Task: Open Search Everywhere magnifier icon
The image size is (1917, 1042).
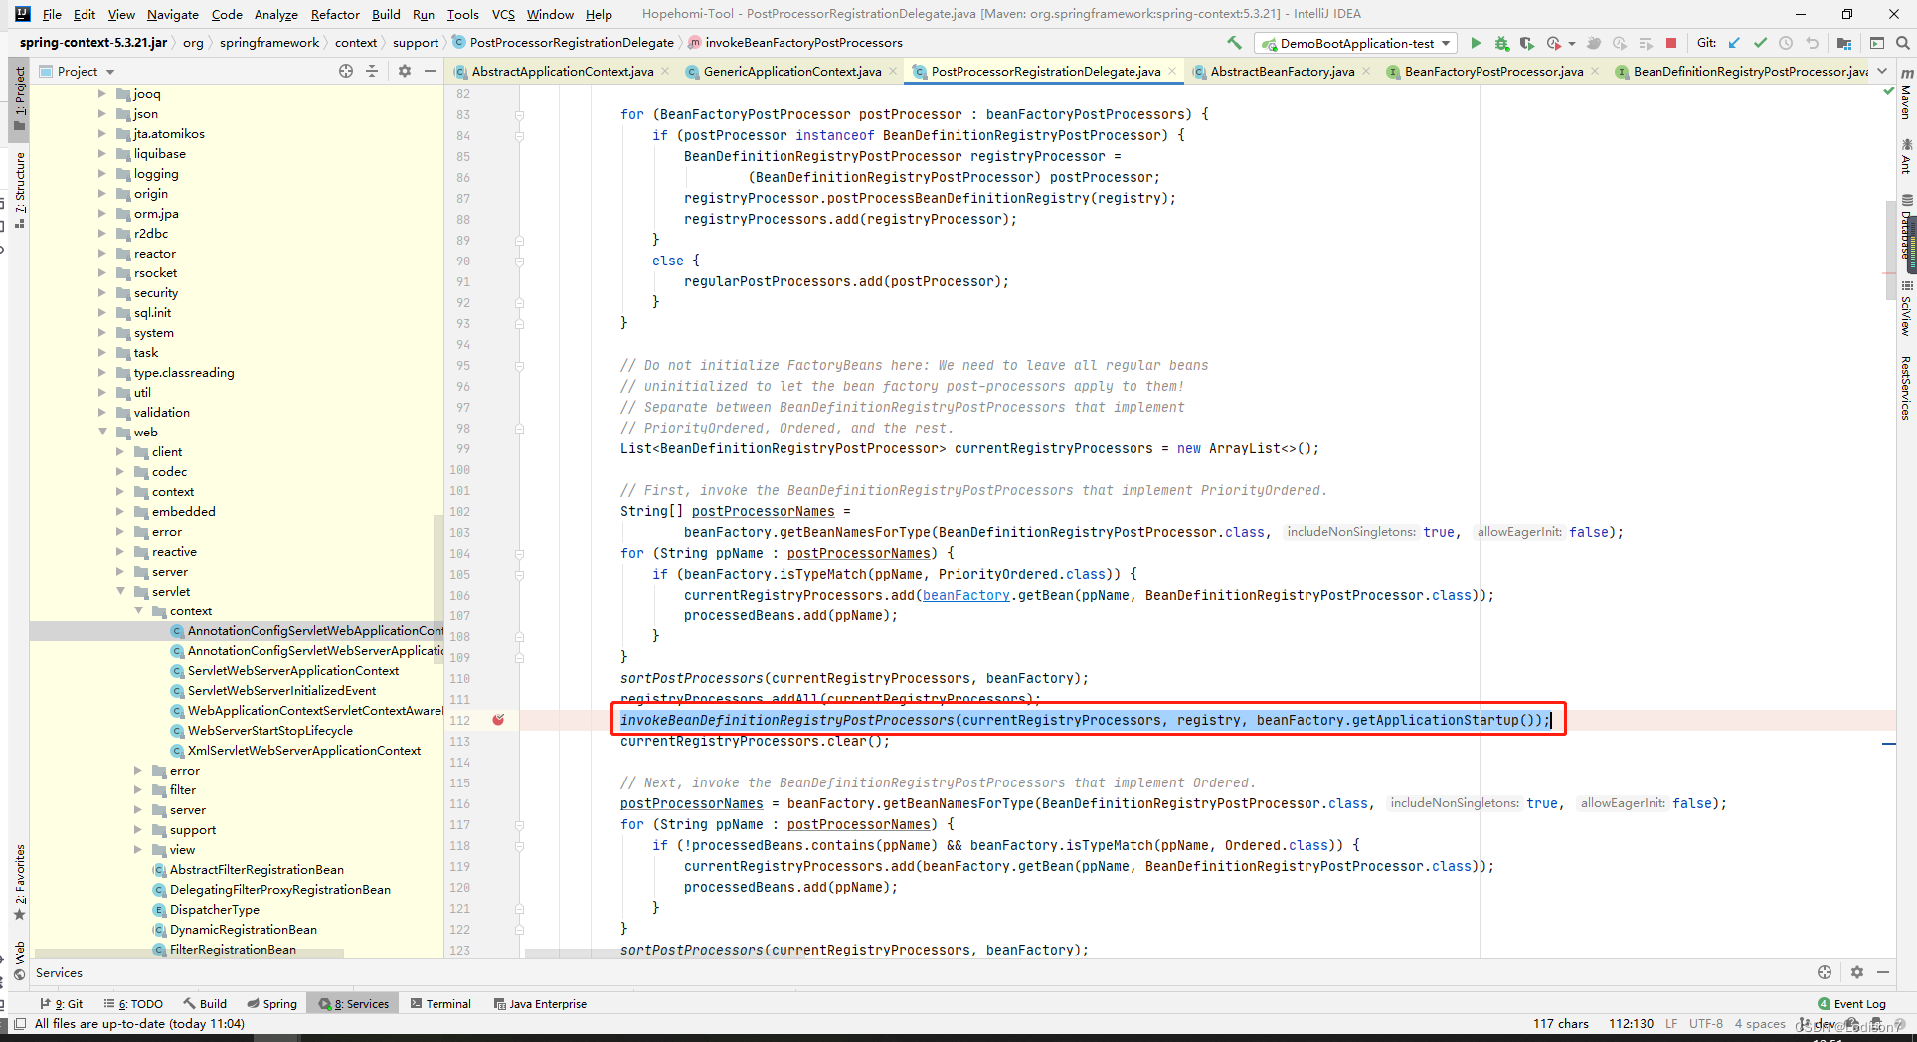Action: pos(1902,43)
